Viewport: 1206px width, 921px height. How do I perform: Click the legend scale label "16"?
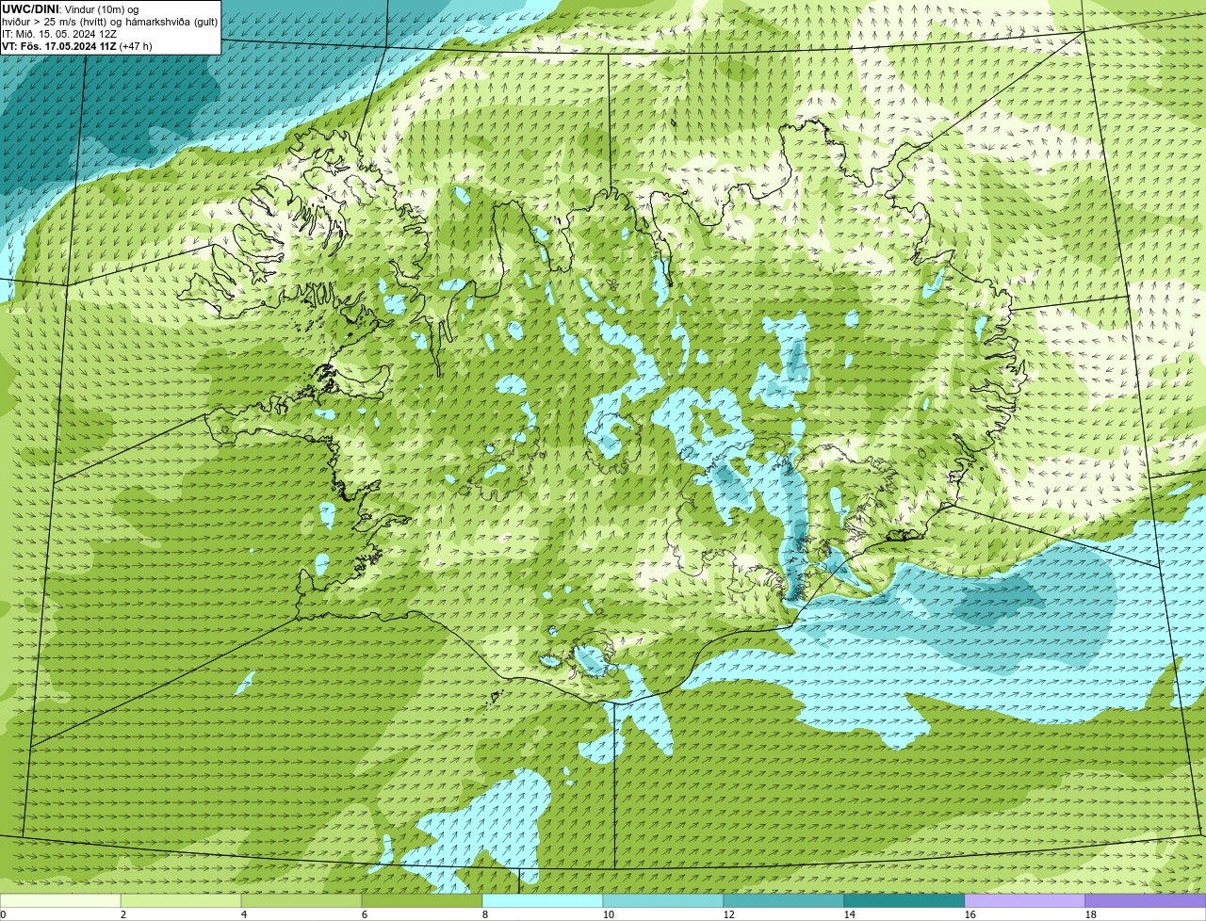coord(970,914)
